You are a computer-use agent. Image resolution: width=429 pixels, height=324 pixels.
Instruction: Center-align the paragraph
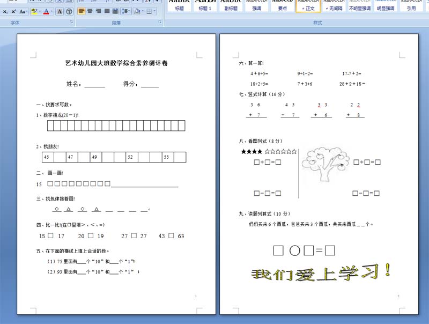tap(90, 11)
